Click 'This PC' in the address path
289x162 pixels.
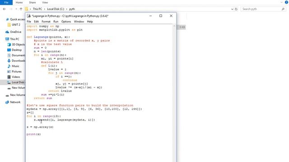[x=37, y=9]
